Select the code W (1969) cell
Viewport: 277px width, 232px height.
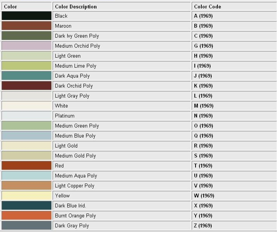tap(234, 196)
